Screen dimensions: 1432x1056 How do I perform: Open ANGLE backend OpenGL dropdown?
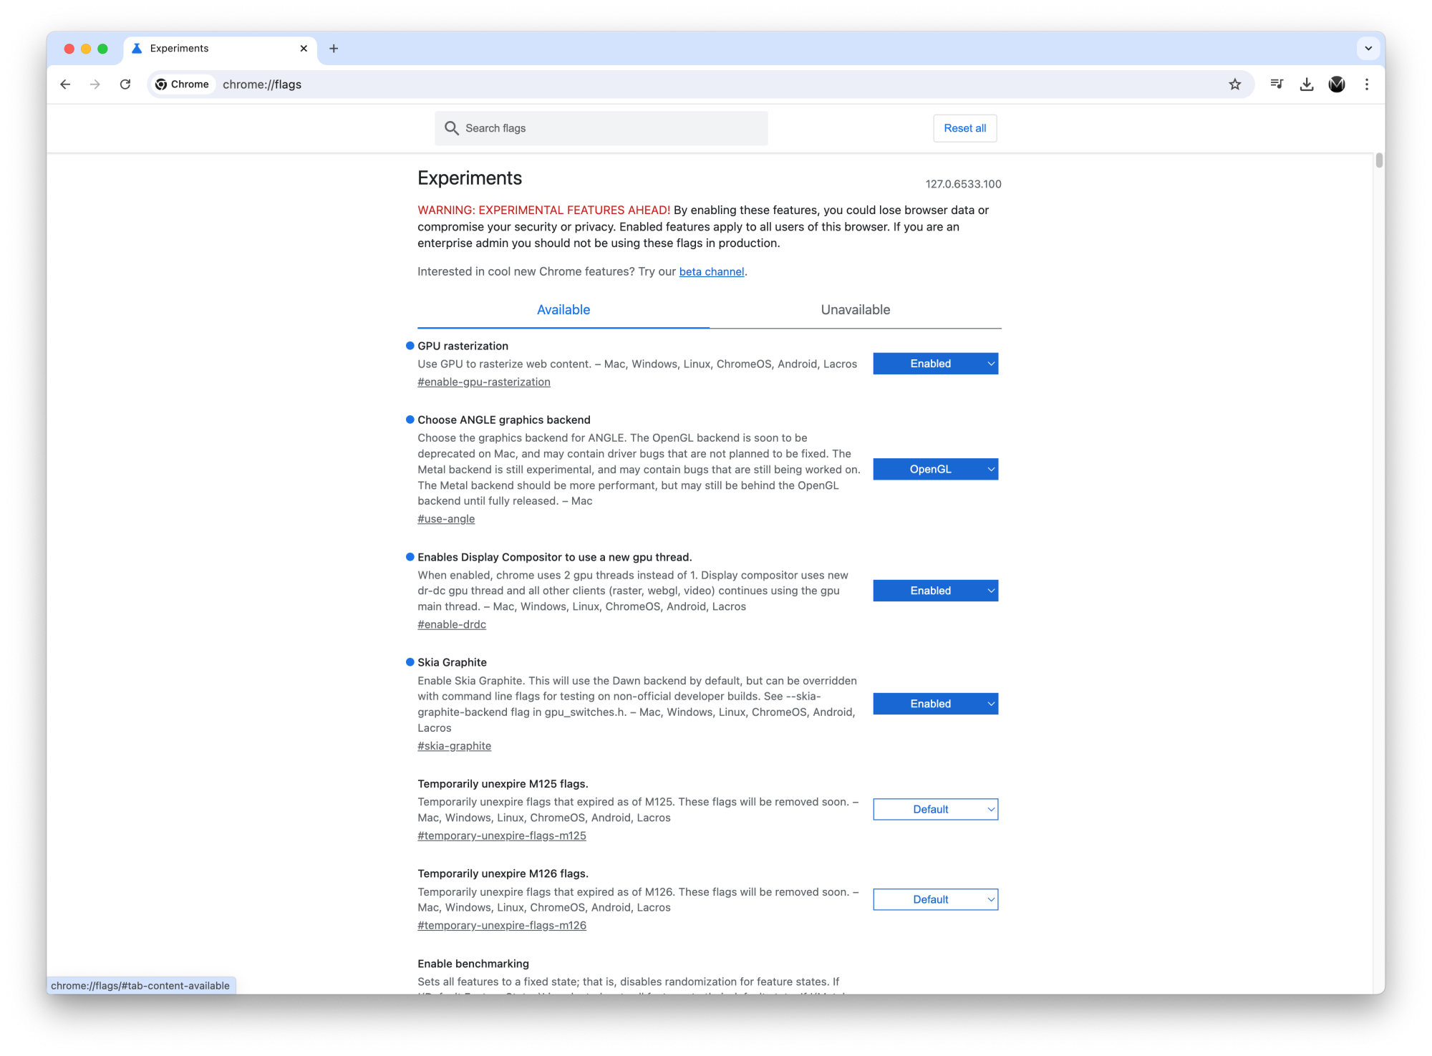[935, 469]
